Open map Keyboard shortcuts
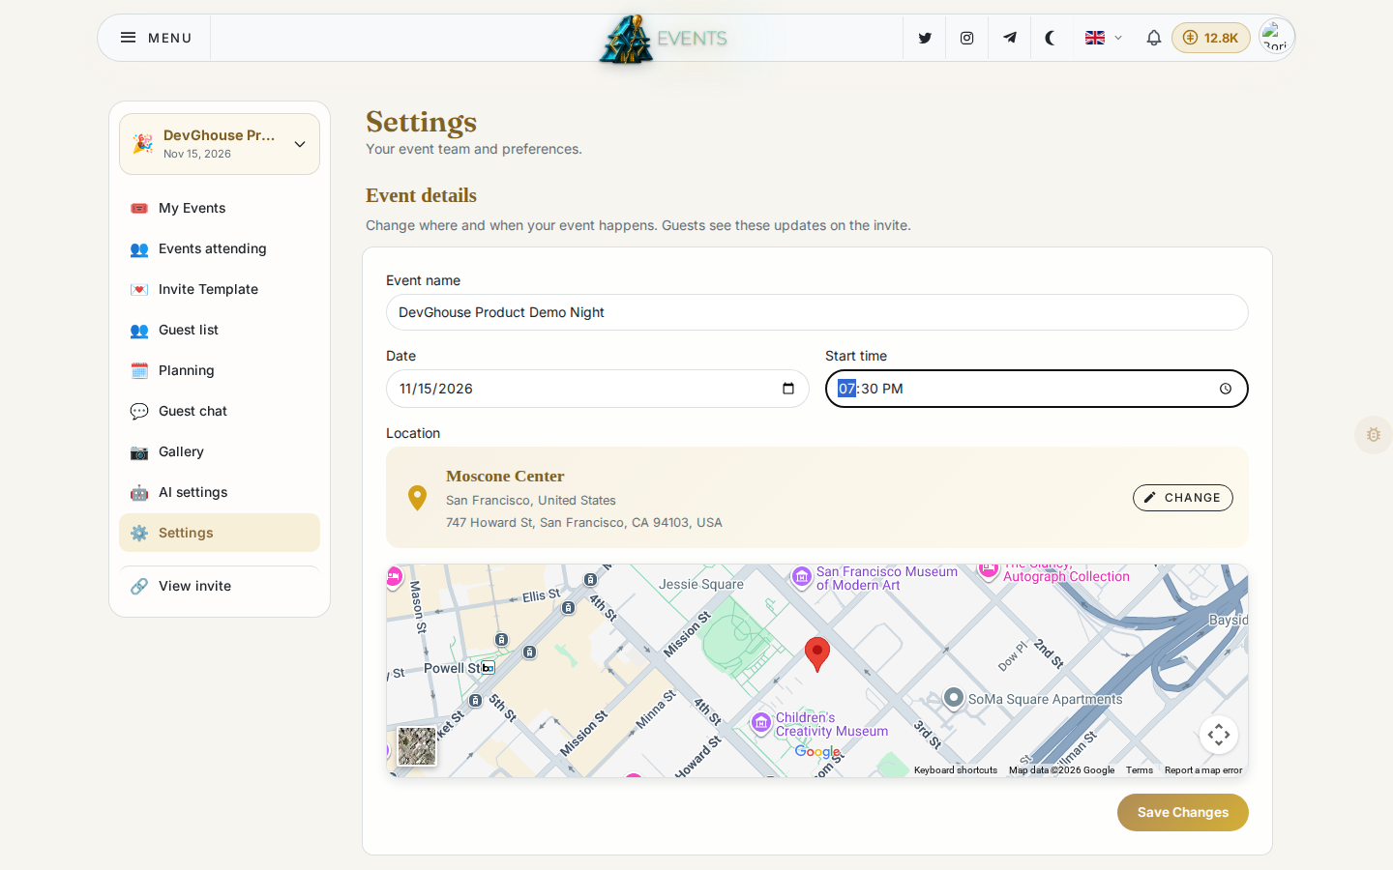This screenshot has width=1393, height=870. pyautogui.click(x=956, y=770)
